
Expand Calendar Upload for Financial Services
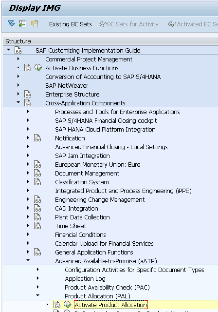tap(28, 243)
